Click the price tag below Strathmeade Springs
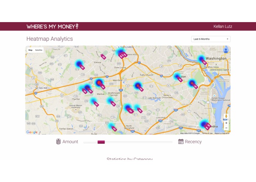The image size is (256, 182). pyautogui.click(x=113, y=104)
